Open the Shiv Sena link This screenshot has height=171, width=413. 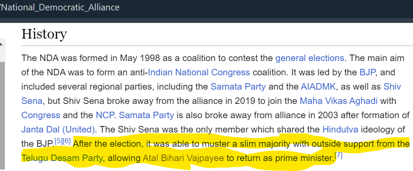(x=392, y=87)
